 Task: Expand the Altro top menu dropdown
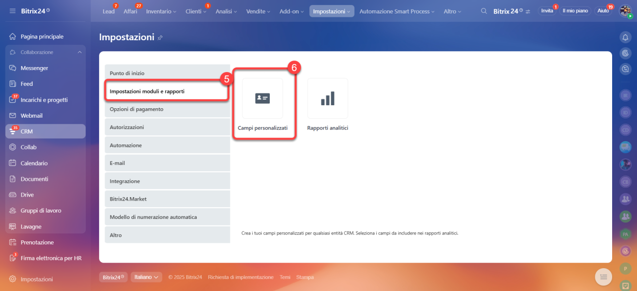tap(452, 11)
